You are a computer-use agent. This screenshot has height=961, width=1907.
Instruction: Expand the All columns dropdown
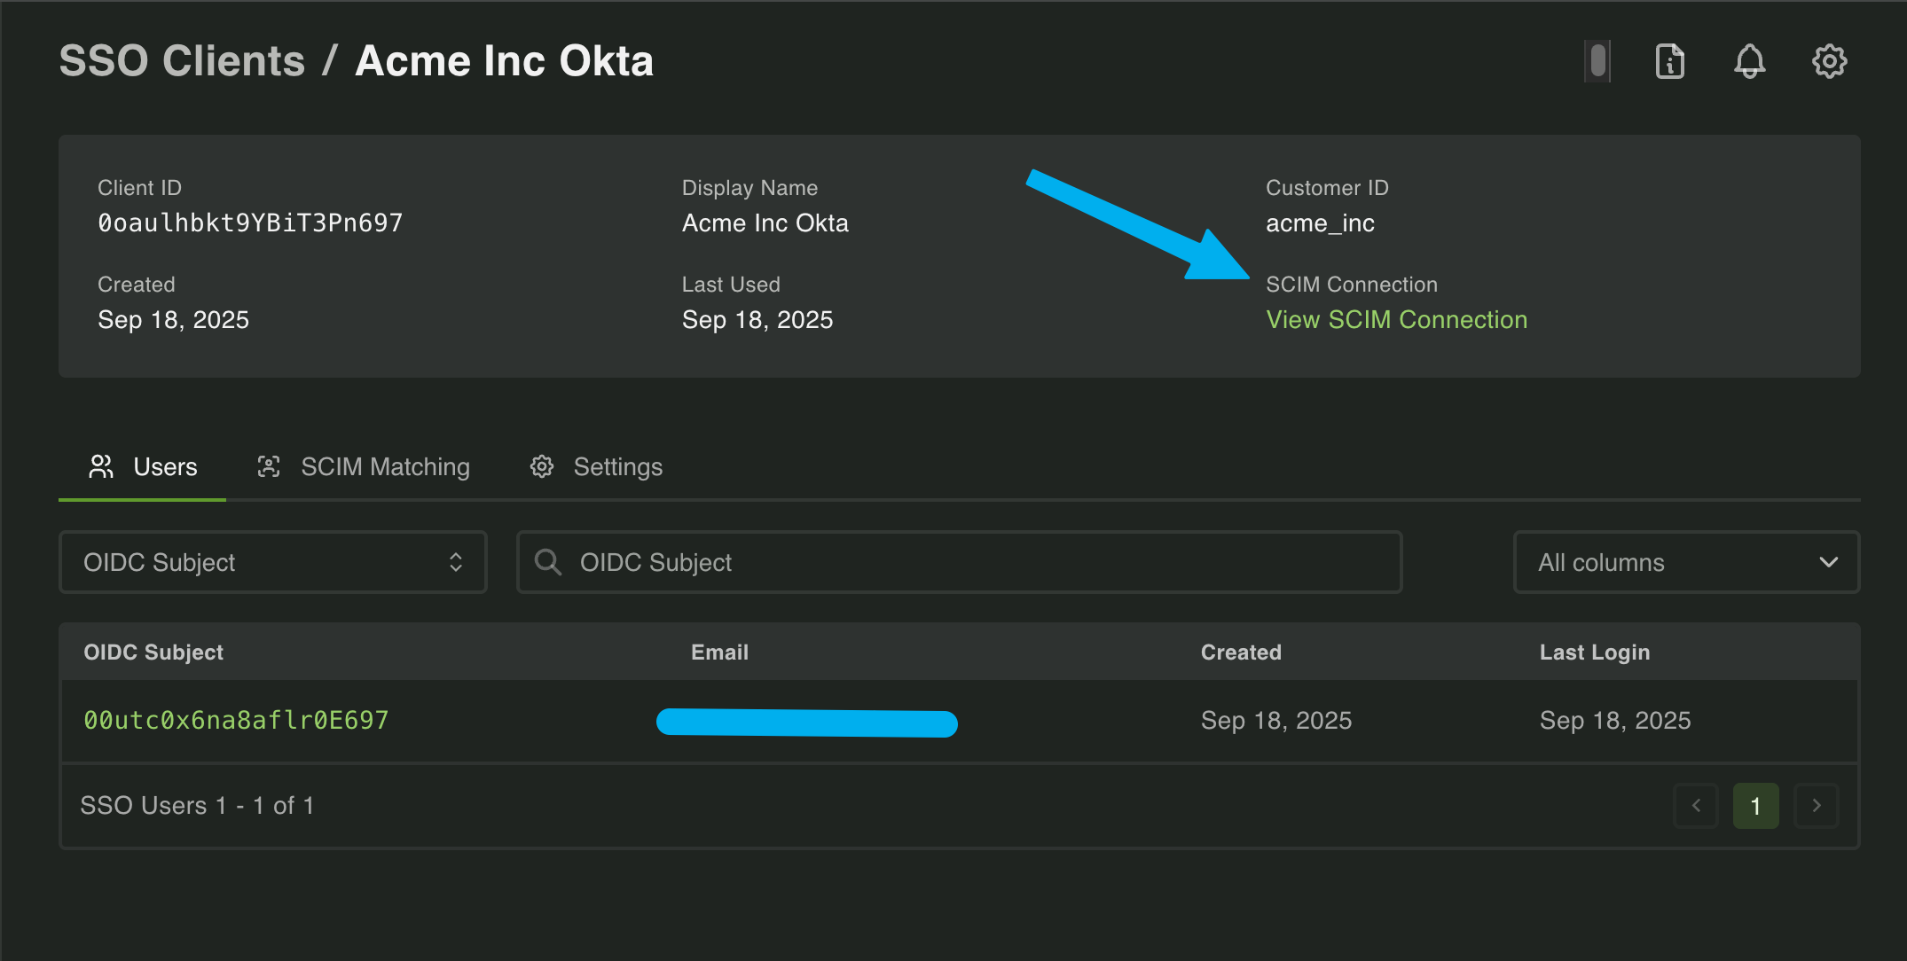pos(1685,561)
